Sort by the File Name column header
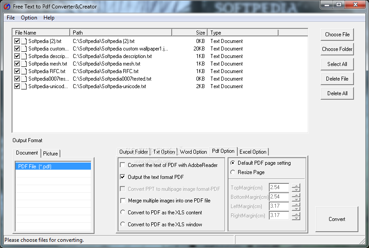 point(41,33)
